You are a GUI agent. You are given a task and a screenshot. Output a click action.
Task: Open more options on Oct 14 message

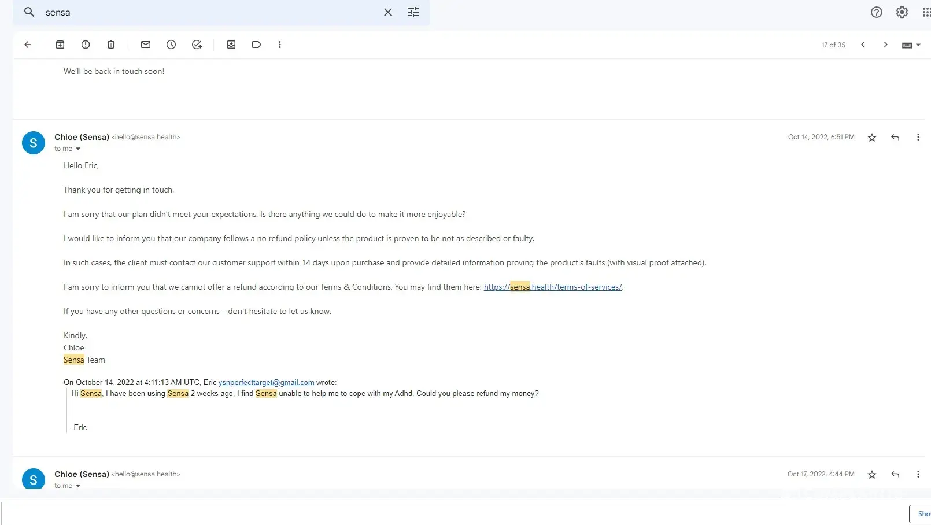(x=918, y=138)
